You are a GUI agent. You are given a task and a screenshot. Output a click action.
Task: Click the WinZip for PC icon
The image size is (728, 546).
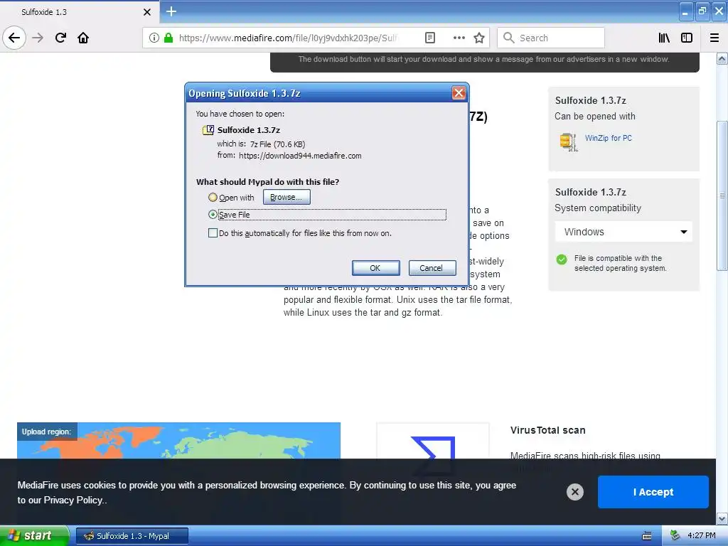tap(568, 142)
